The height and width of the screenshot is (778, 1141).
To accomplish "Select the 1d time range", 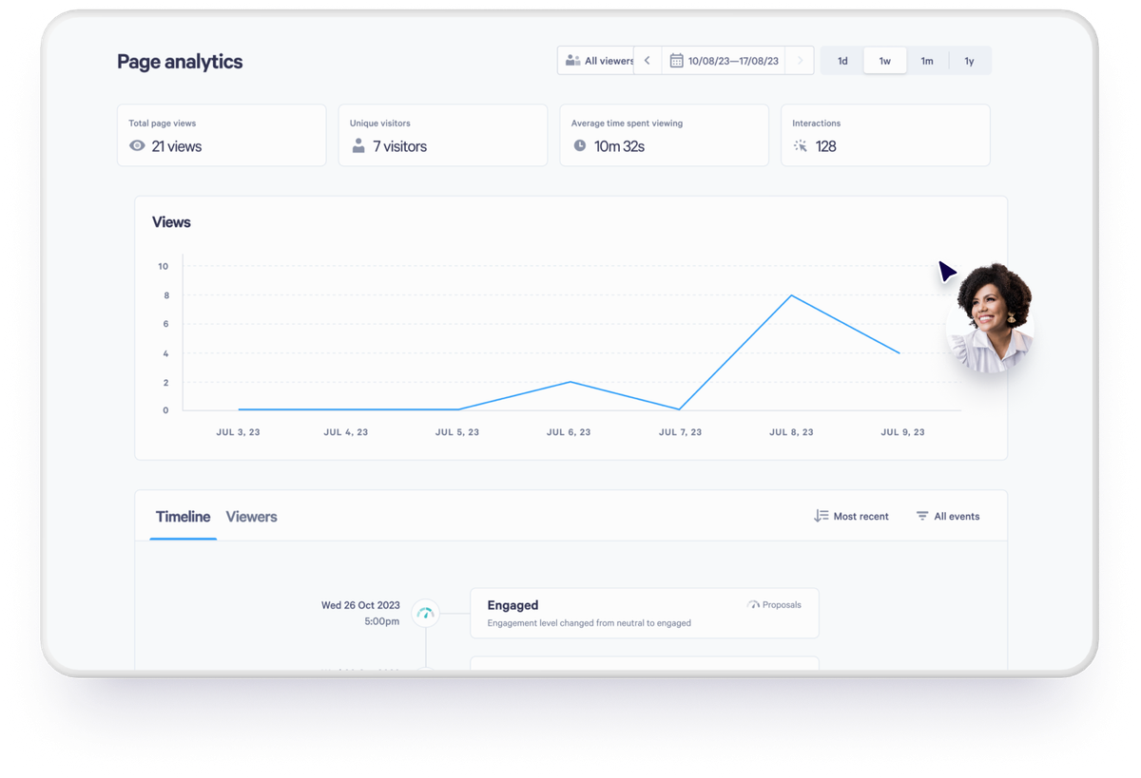I will (x=841, y=60).
